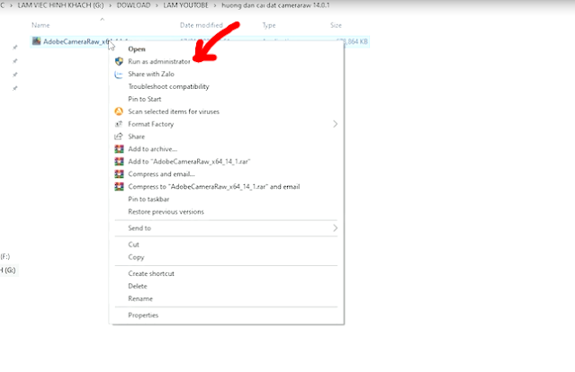The height and width of the screenshot is (372, 575).
Task: Click WinRAR icon beside Add to AdobeCameraRaw rar
Action: [119, 162]
